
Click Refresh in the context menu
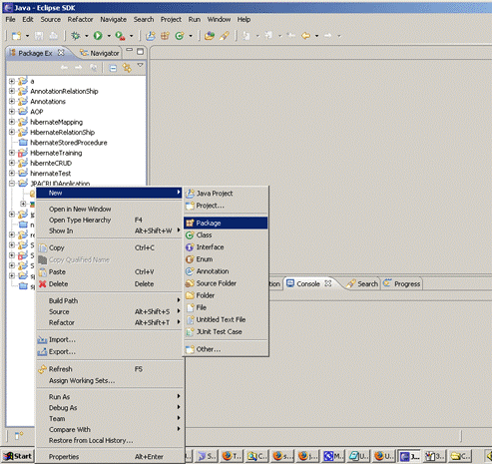109,369
